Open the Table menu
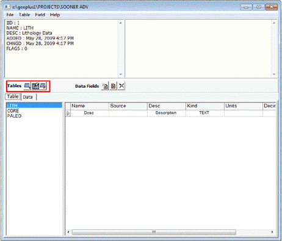Screen dimensions: 282x241 24,15
